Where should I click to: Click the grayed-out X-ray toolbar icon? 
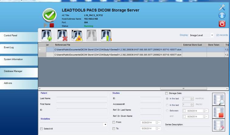[x=92, y=35]
